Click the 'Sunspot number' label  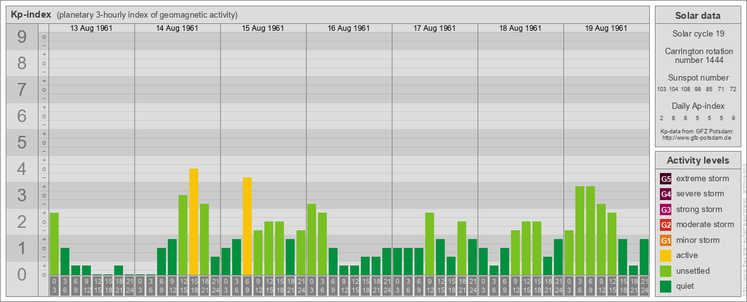(697, 78)
